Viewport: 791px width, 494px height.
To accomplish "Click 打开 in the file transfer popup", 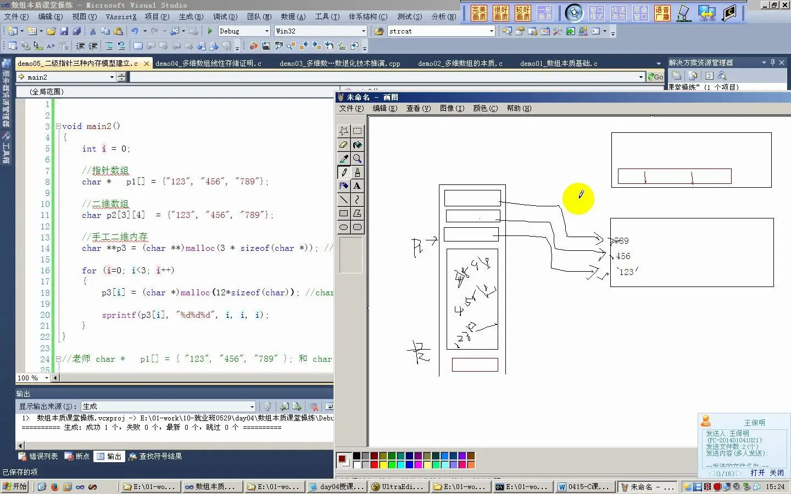I will (x=757, y=473).
